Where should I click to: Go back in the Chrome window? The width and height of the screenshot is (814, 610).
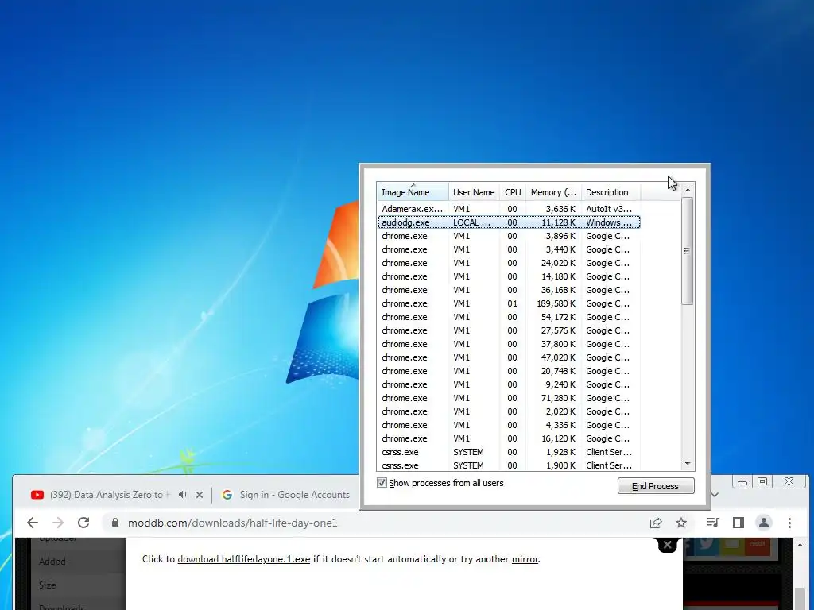click(32, 523)
